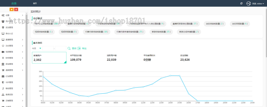Click the cart icon beside 道具管理

click(3, 70)
